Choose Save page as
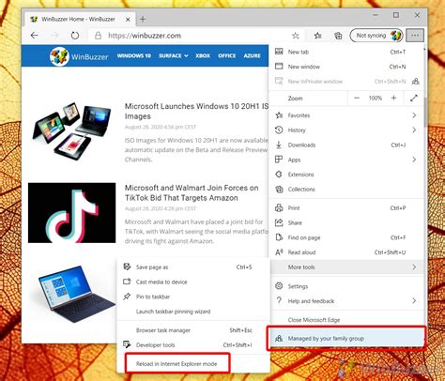The width and height of the screenshot is (445, 381). (x=193, y=267)
